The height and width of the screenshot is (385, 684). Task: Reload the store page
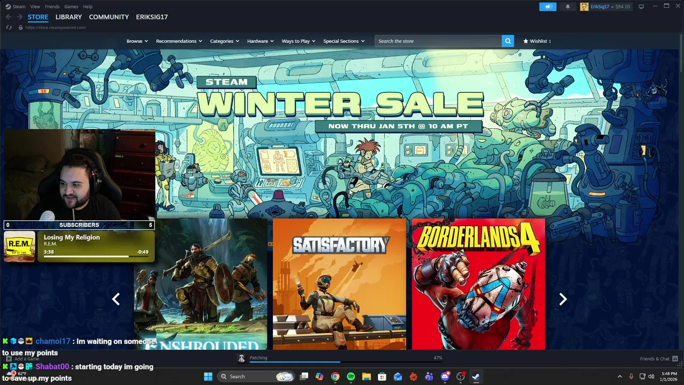point(9,27)
